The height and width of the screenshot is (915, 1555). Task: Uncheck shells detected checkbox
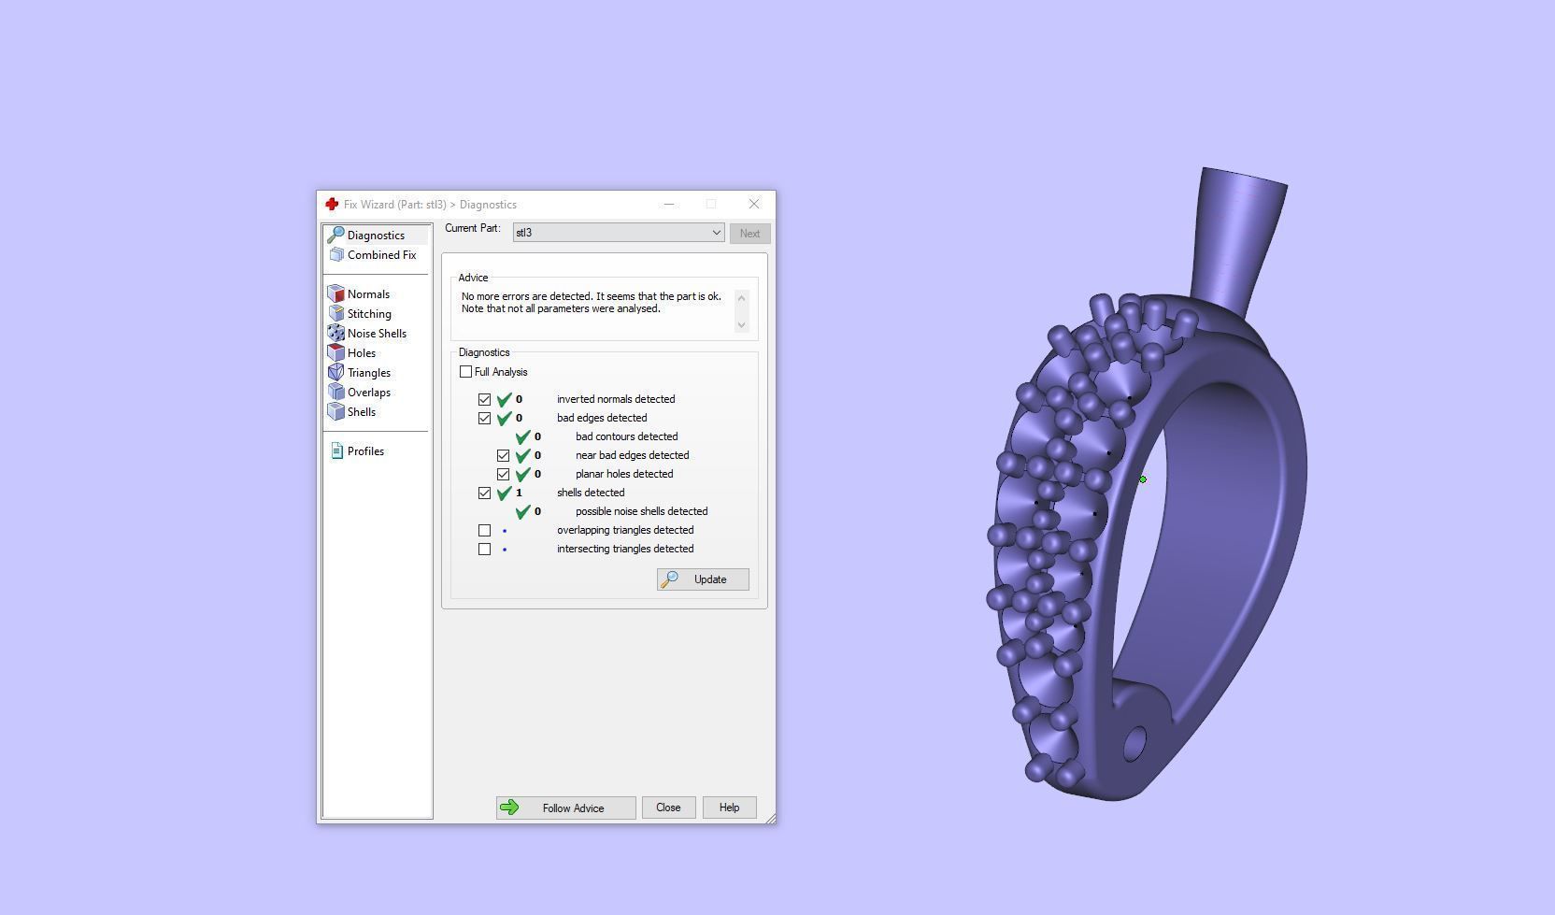tap(484, 493)
